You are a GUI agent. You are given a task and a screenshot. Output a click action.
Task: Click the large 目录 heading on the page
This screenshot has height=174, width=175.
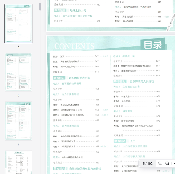coord(153,45)
